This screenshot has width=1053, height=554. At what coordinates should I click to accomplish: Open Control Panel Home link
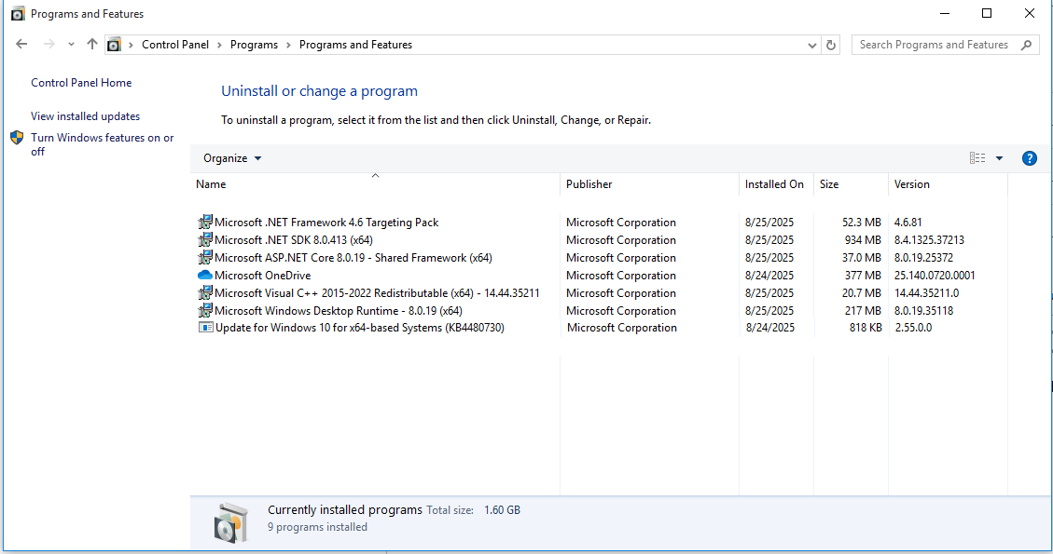coord(81,83)
